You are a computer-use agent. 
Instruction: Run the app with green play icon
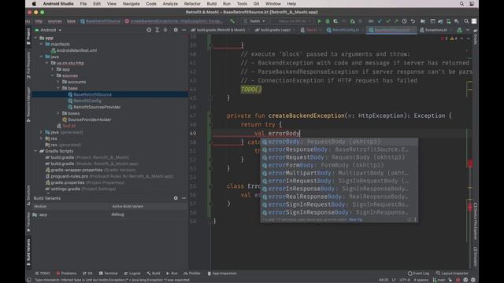(319, 21)
